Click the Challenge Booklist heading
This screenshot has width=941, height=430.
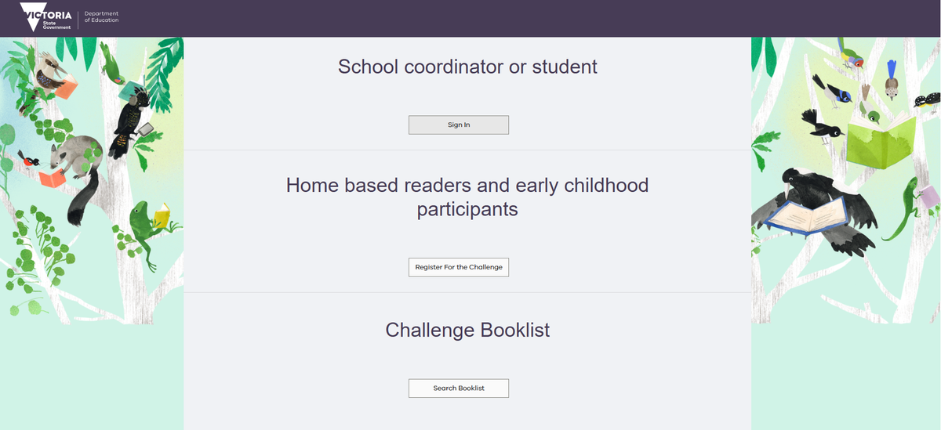467,330
